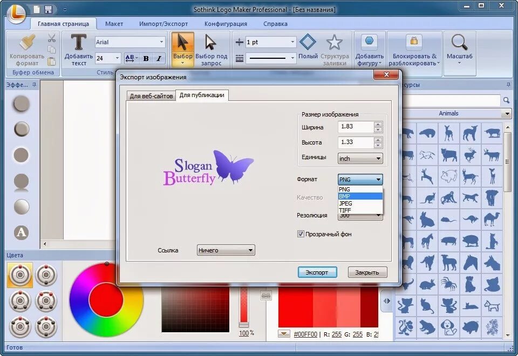This screenshot has height=356, width=518.
Task: Select the first highlighted color scheme icon
Action: tap(20, 275)
